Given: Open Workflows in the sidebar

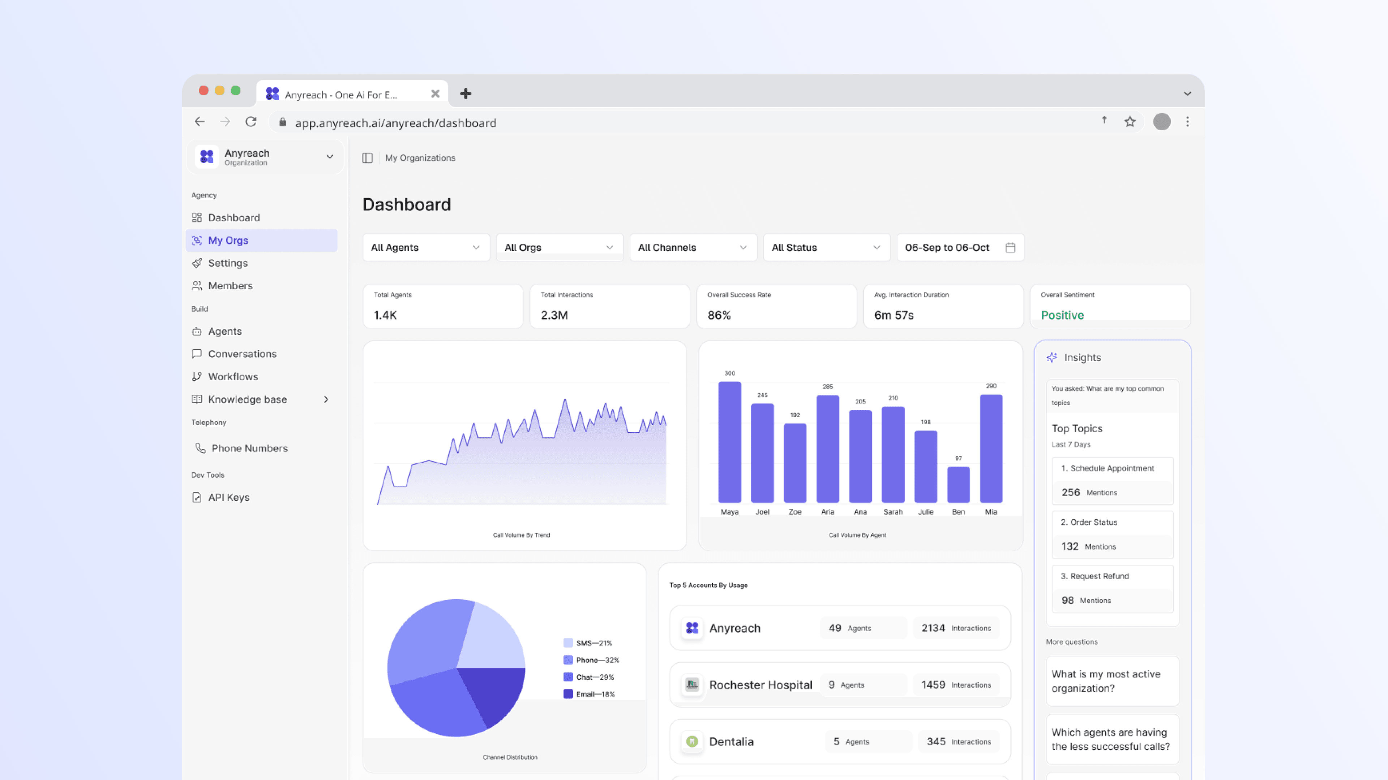Looking at the screenshot, I should 262,376.
